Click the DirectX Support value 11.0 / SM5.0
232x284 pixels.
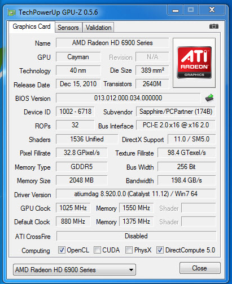click(191, 139)
